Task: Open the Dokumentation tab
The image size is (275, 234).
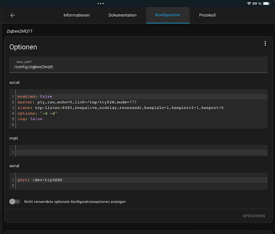Action: point(122,15)
